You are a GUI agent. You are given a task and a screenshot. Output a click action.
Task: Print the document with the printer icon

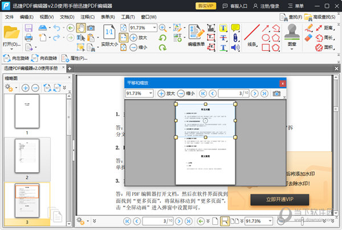(x=28, y=38)
